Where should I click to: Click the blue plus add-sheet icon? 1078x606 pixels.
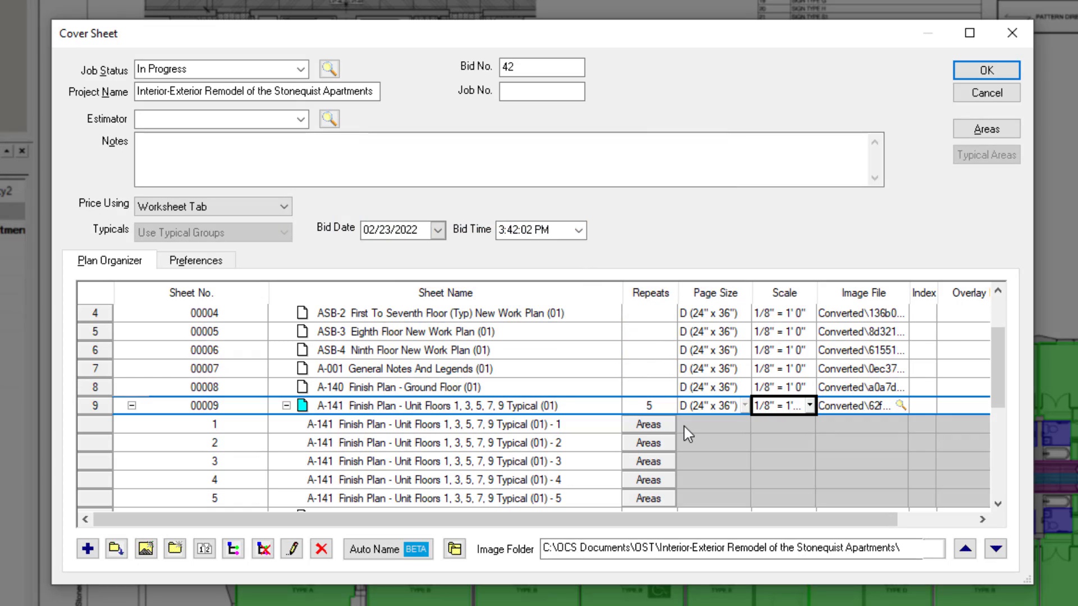pyautogui.click(x=88, y=549)
